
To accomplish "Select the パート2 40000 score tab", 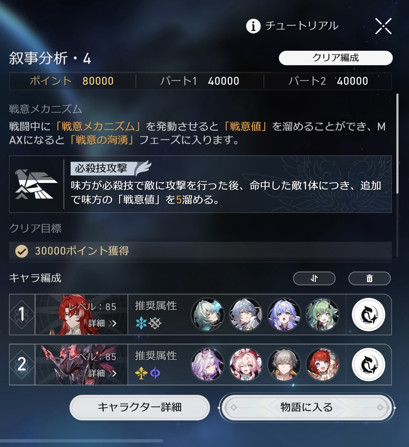I will point(328,81).
